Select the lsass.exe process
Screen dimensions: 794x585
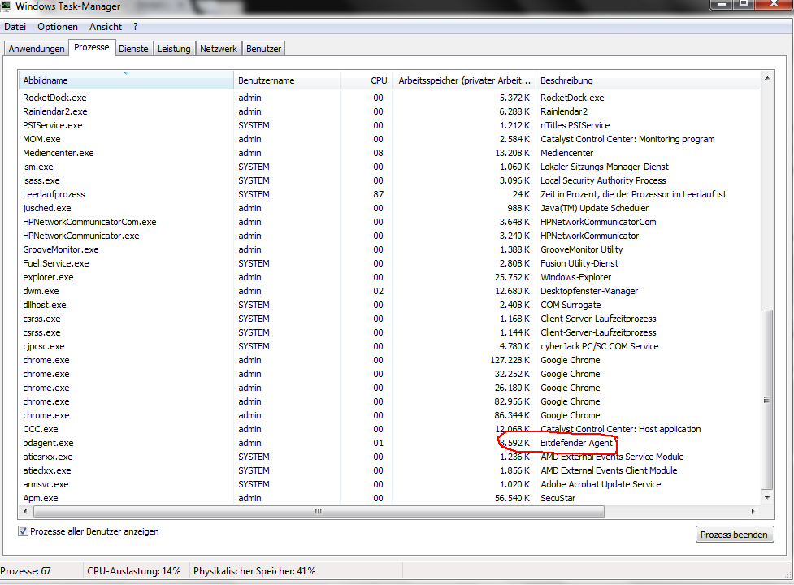[x=389, y=180]
